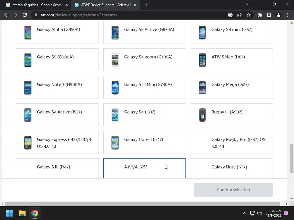Expand the tab search chevron

click(248, 4)
